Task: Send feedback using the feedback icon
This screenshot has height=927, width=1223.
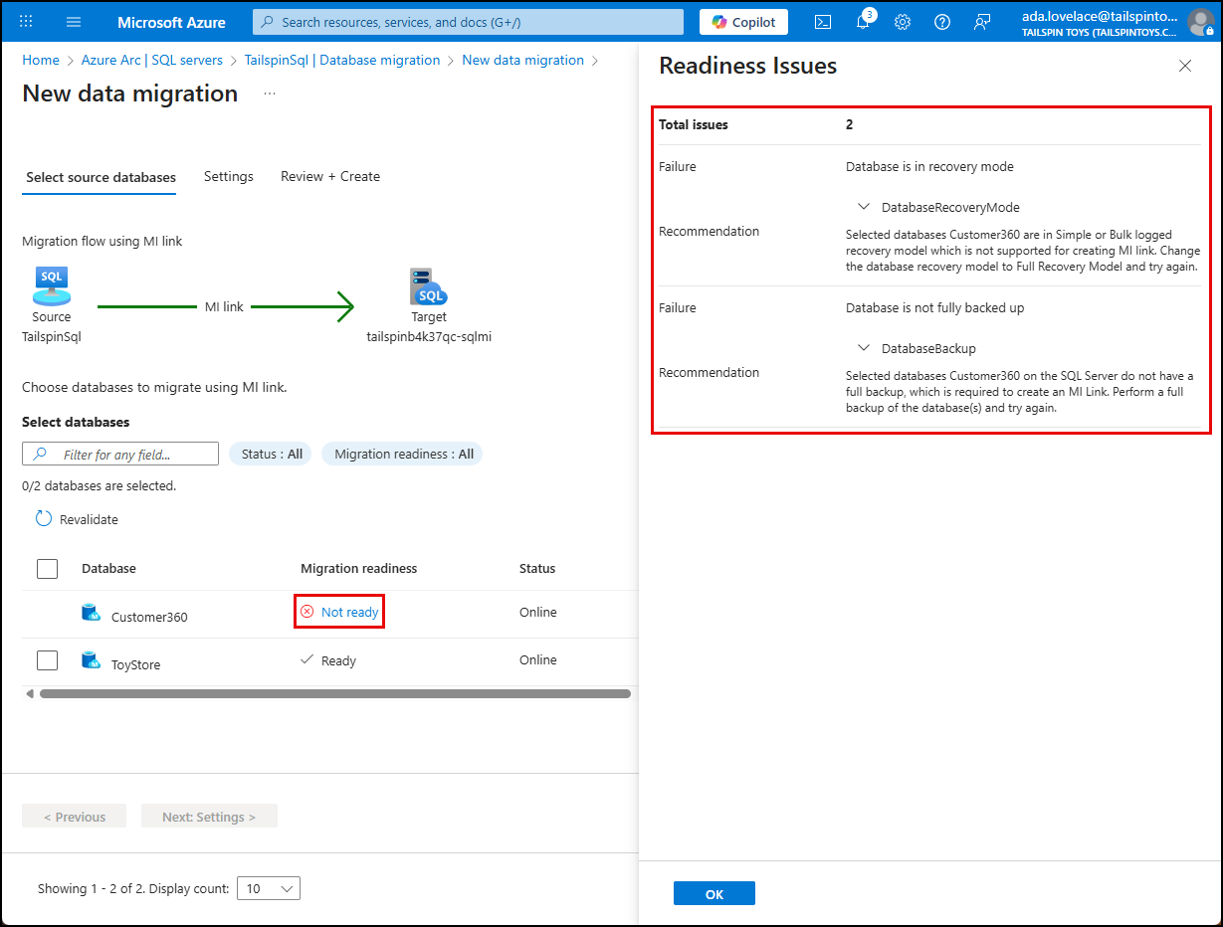Action: (x=982, y=21)
